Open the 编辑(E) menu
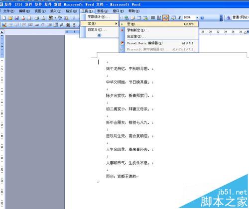Screen dimensions: 249x209 click(x=24, y=11)
